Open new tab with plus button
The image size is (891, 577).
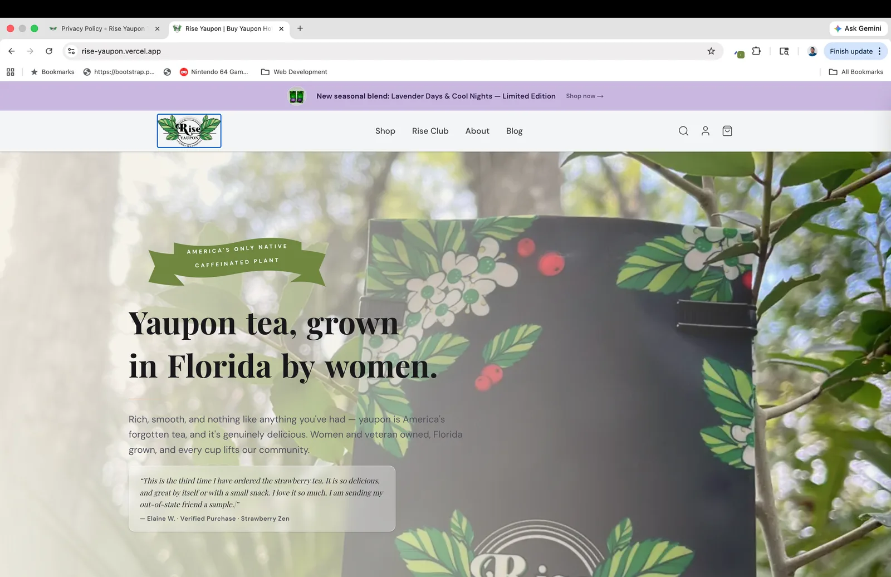[x=300, y=28]
